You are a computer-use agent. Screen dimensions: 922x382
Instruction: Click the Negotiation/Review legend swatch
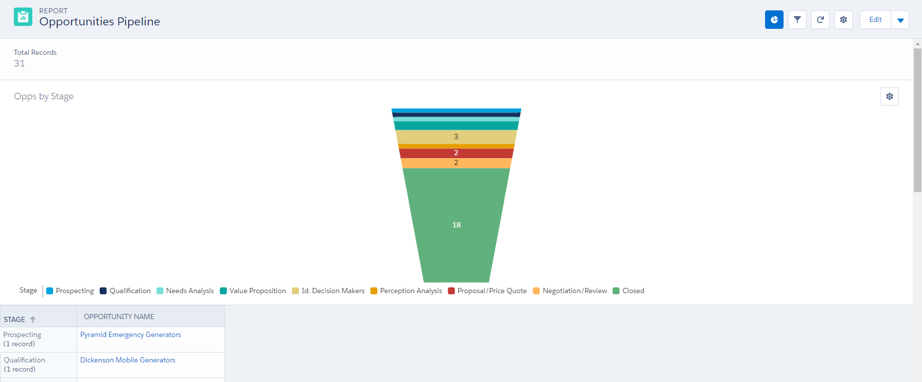(537, 291)
